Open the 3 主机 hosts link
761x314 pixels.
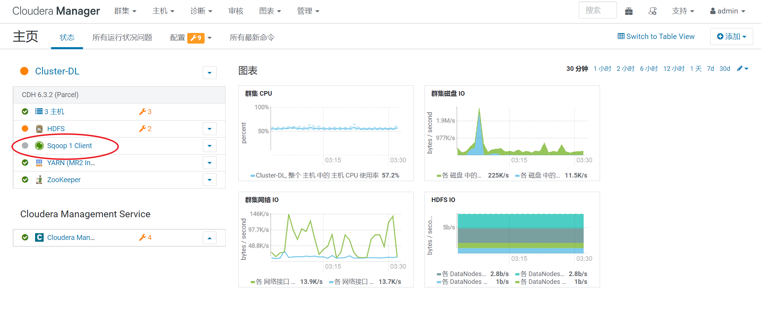coord(54,112)
